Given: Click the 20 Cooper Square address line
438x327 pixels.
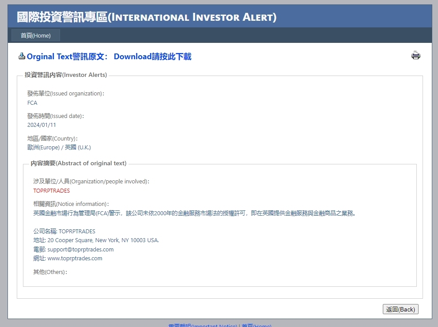Looking at the screenshot, I should pyautogui.click(x=96, y=240).
